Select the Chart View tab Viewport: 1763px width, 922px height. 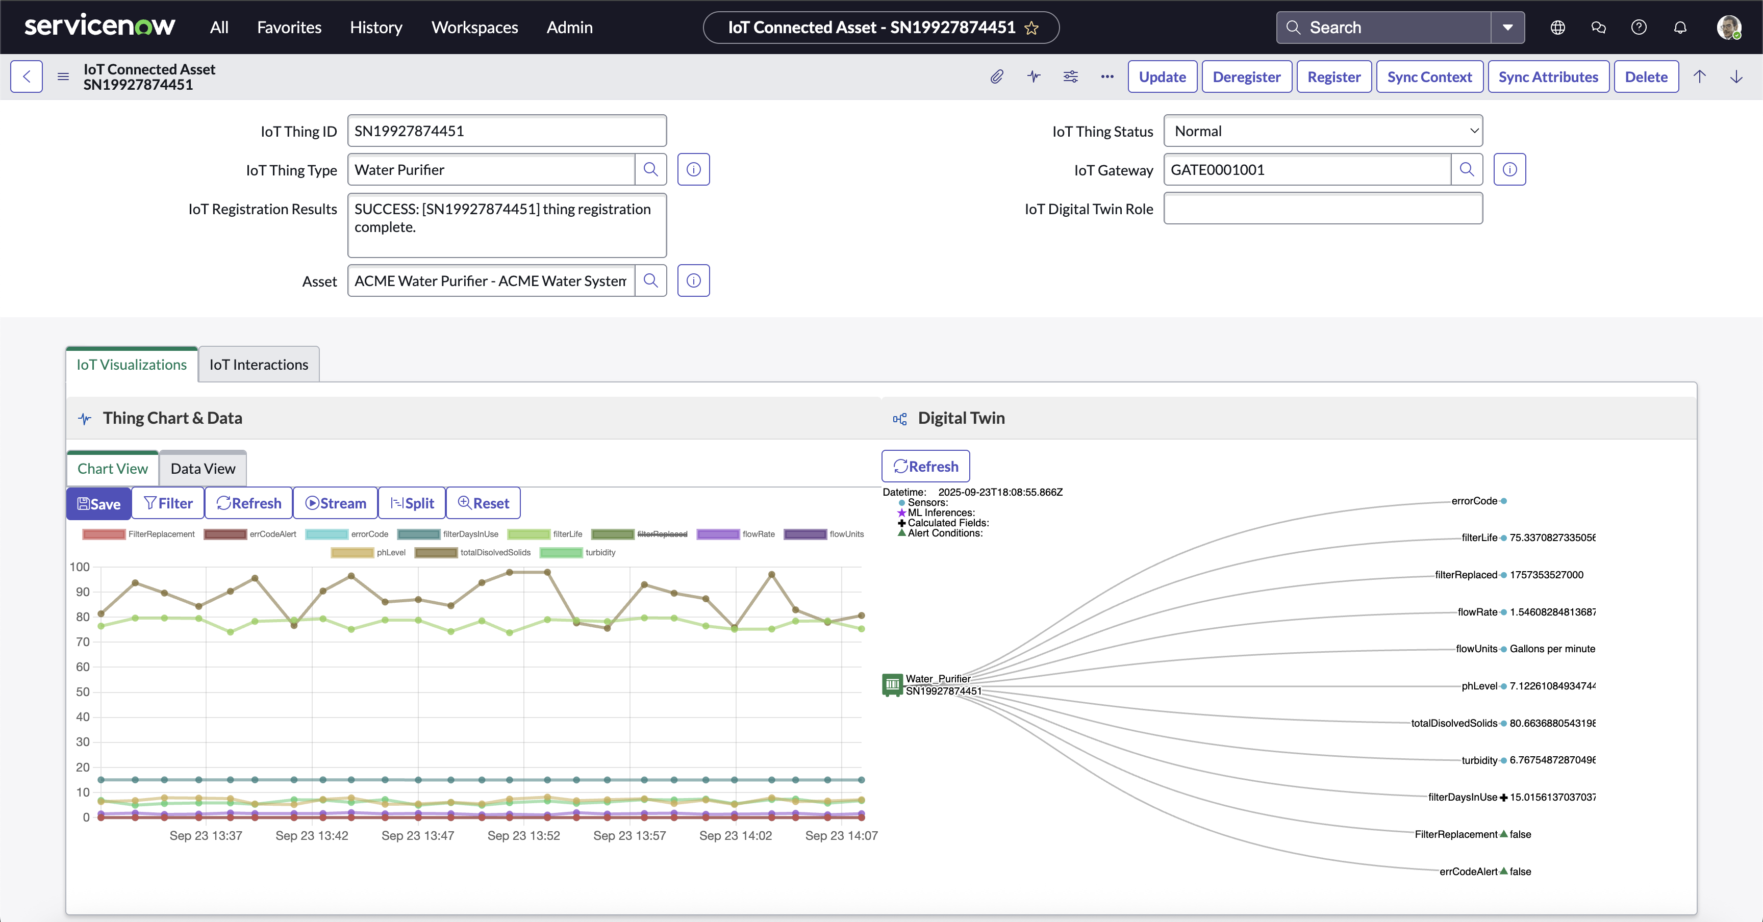112,469
